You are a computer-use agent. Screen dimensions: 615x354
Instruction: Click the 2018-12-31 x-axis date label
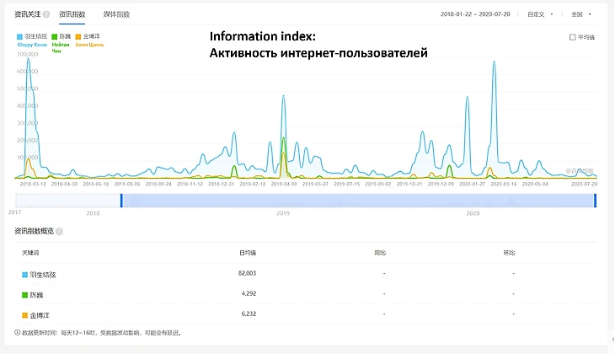[222, 184]
